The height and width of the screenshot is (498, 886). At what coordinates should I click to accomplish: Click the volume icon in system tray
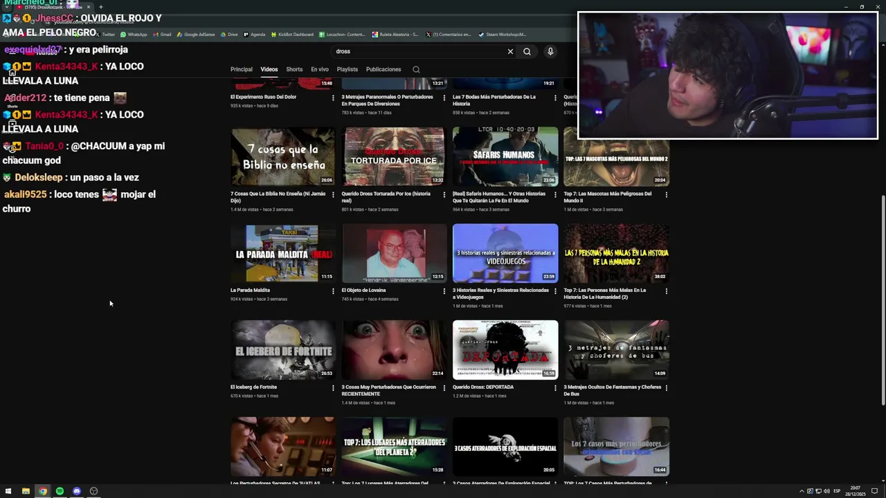[826, 491]
